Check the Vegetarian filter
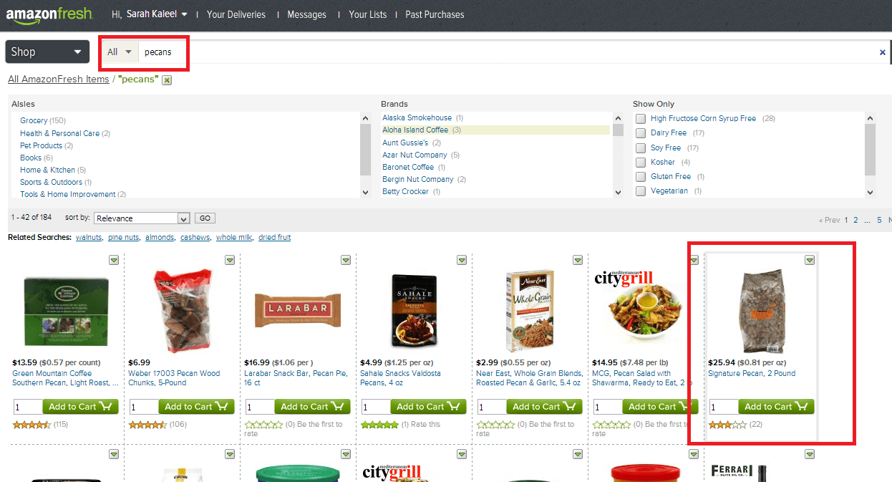This screenshot has width=892, height=482. (641, 191)
